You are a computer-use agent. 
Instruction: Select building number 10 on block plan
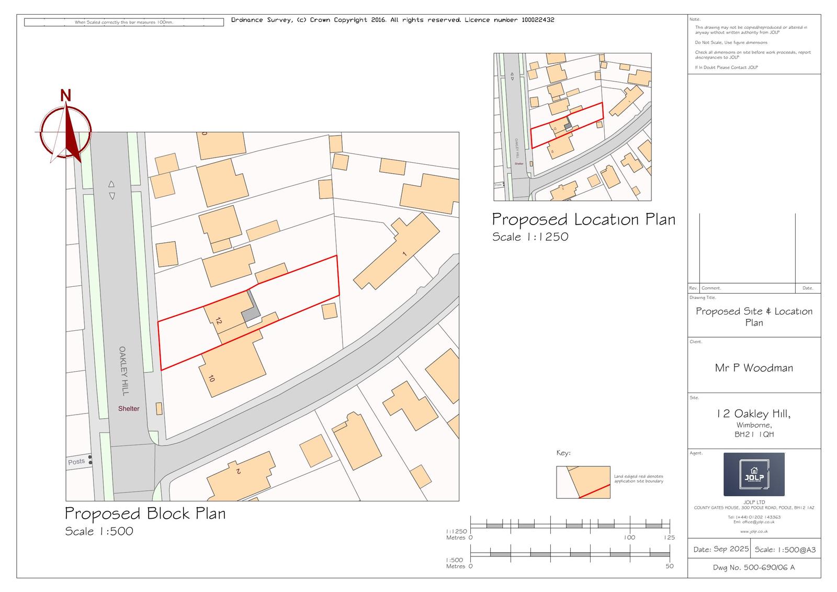[233, 366]
